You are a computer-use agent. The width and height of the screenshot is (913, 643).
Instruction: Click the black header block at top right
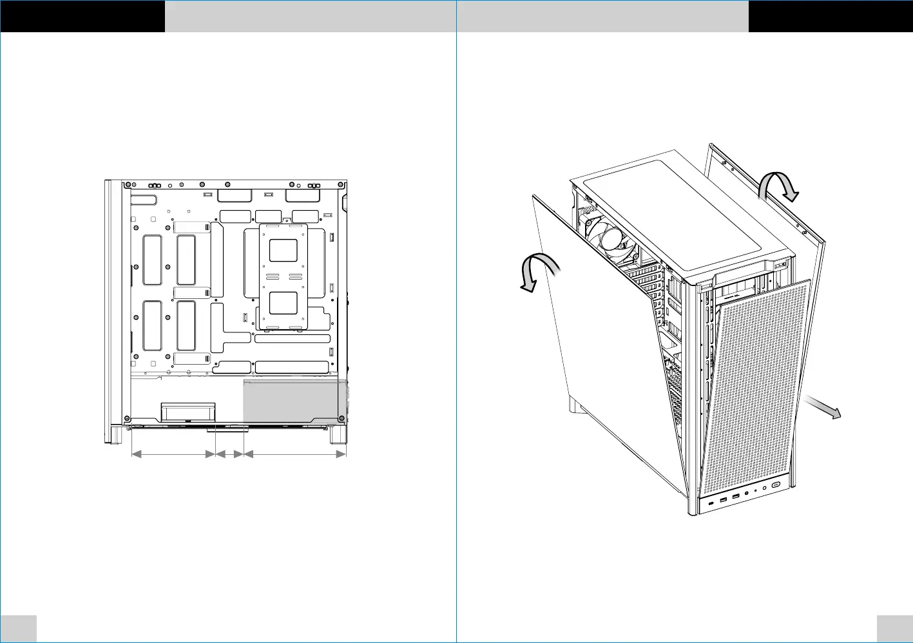click(x=831, y=16)
